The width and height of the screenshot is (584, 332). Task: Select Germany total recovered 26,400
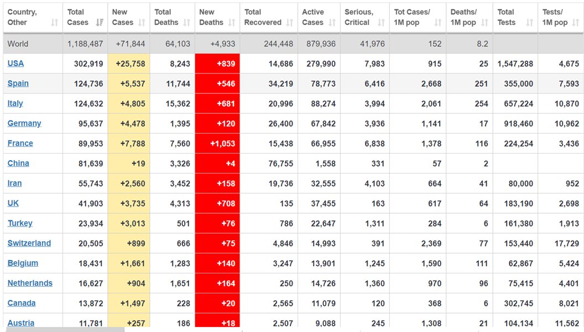(x=281, y=124)
